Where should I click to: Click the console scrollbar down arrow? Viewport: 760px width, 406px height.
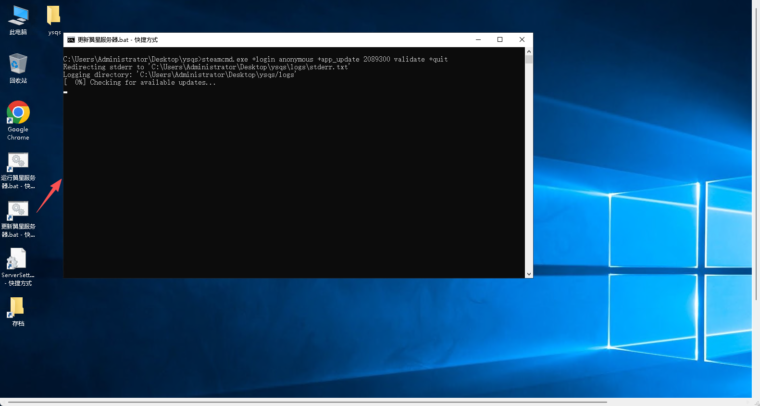[x=529, y=274]
